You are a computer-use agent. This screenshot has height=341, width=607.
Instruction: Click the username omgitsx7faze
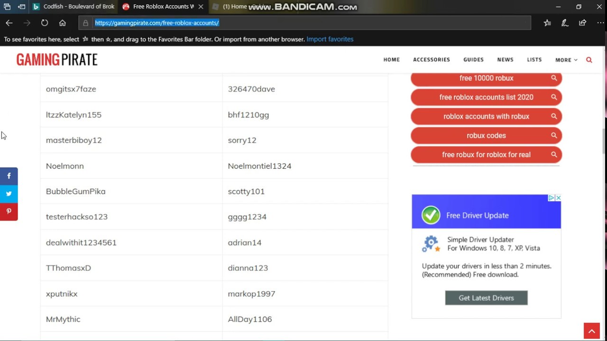[x=71, y=89]
